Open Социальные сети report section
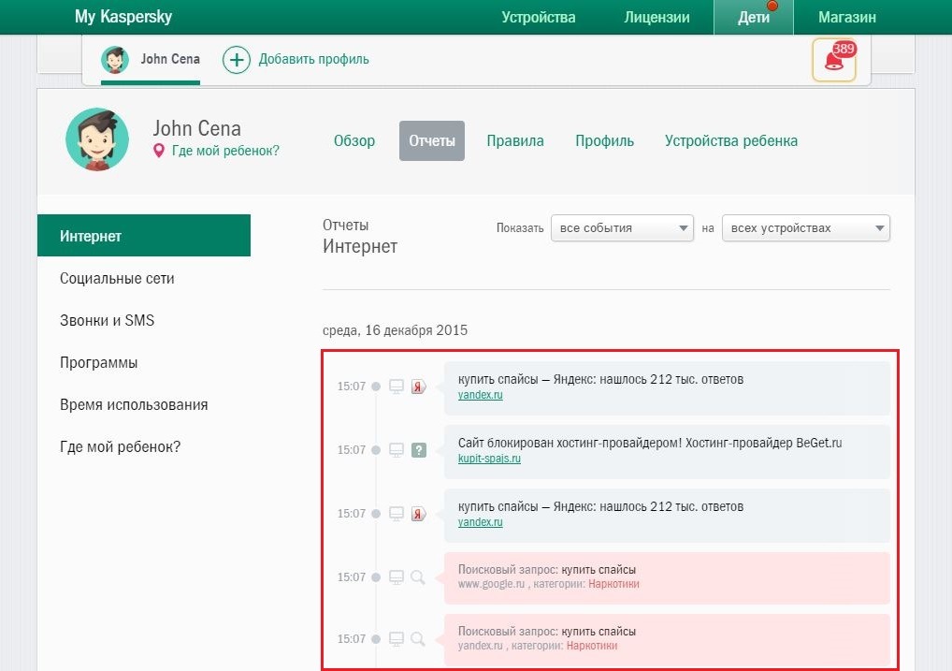Viewport: 952px width, 671px height. click(x=117, y=278)
